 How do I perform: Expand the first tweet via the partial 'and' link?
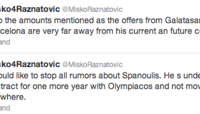pyautogui.click(x=5, y=42)
